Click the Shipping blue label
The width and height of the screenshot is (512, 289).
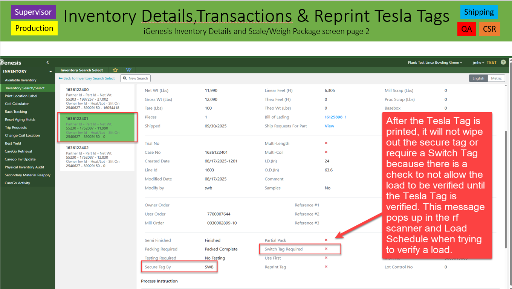(479, 12)
